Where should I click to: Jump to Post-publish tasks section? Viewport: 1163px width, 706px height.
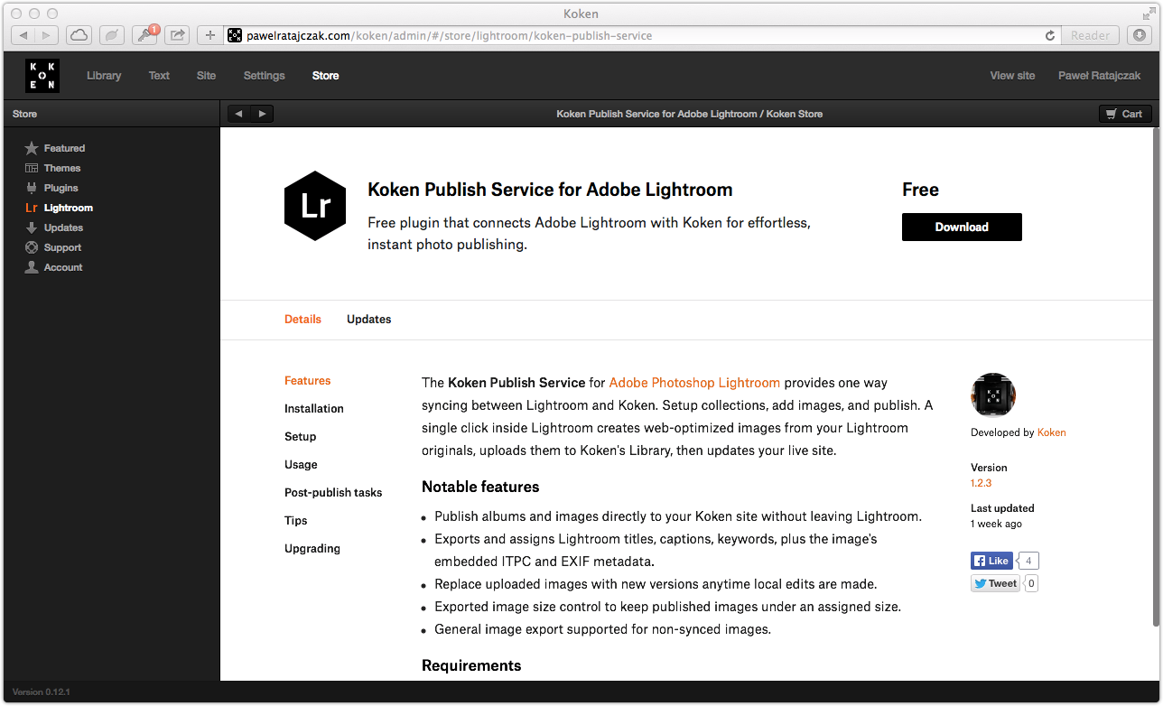333,493
